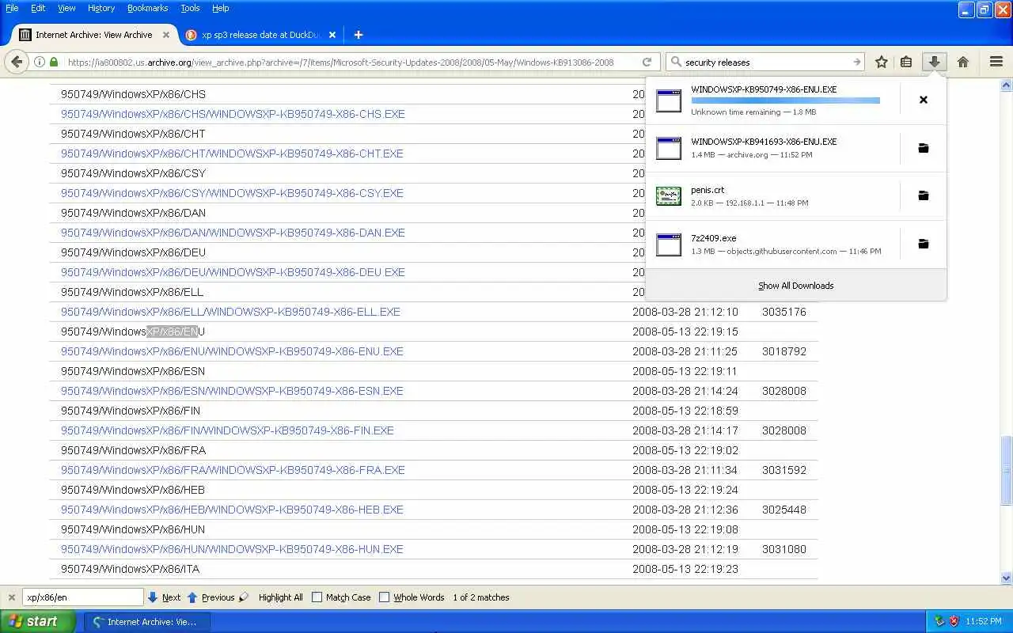The height and width of the screenshot is (633, 1013).
Task: Find Previous match button
Action: [x=211, y=597]
